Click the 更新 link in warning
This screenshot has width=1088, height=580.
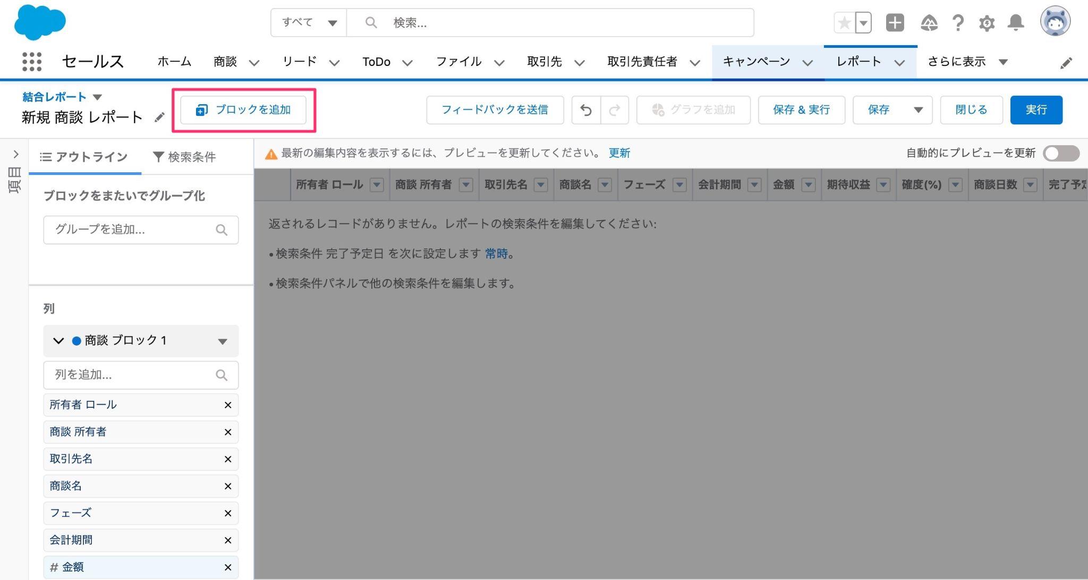[x=619, y=153]
